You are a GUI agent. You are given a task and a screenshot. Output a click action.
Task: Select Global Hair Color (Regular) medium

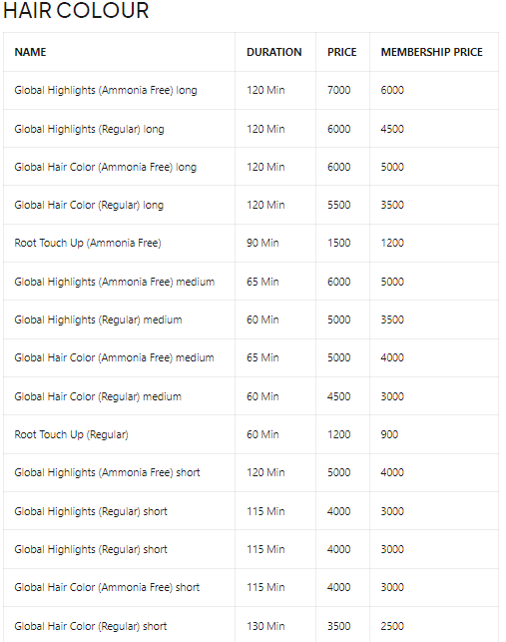point(98,396)
